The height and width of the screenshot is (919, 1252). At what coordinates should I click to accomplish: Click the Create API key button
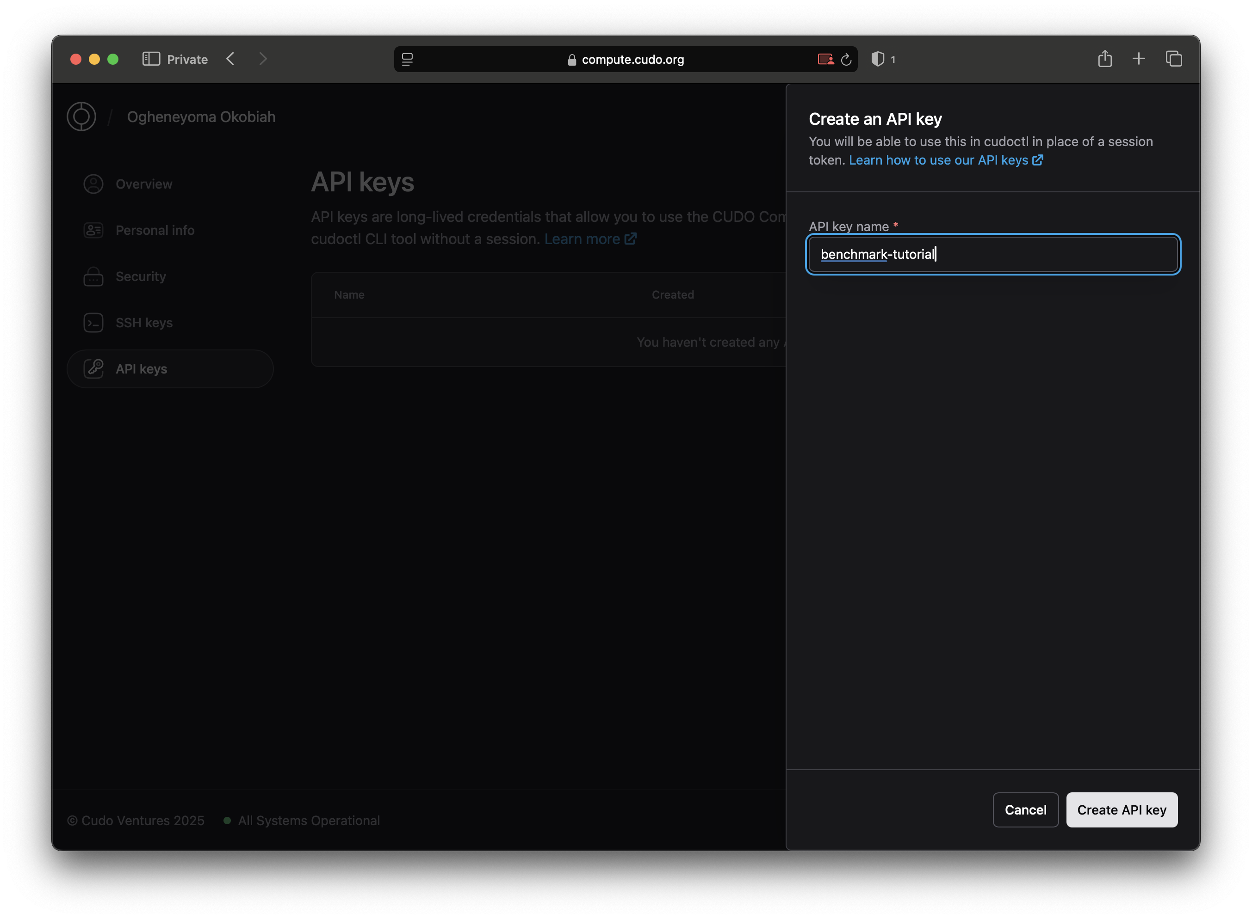(x=1122, y=810)
